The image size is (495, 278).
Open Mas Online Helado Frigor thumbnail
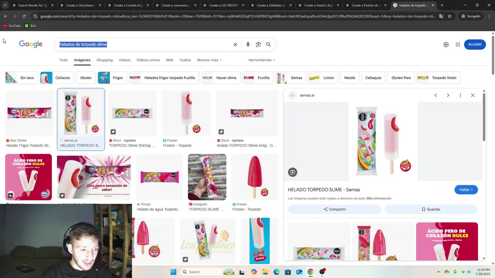coord(29,113)
